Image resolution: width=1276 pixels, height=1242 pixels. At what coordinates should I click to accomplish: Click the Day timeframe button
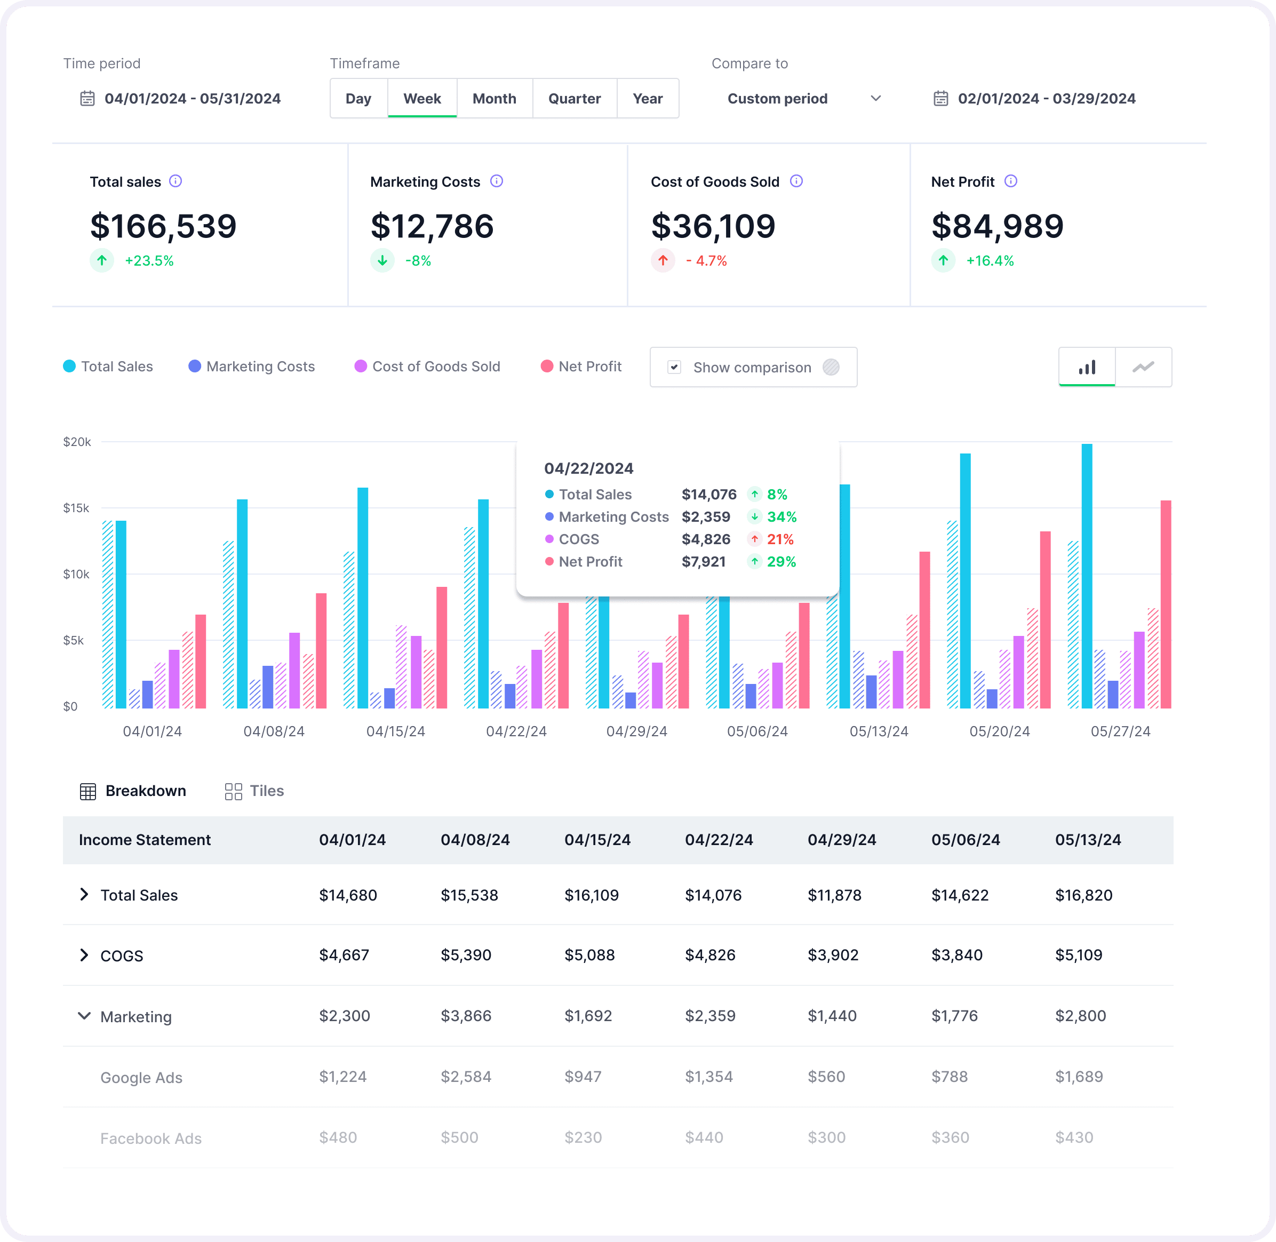click(x=358, y=99)
